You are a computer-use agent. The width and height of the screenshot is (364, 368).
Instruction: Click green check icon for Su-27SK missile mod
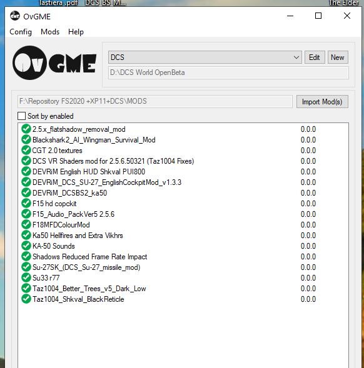click(26, 267)
